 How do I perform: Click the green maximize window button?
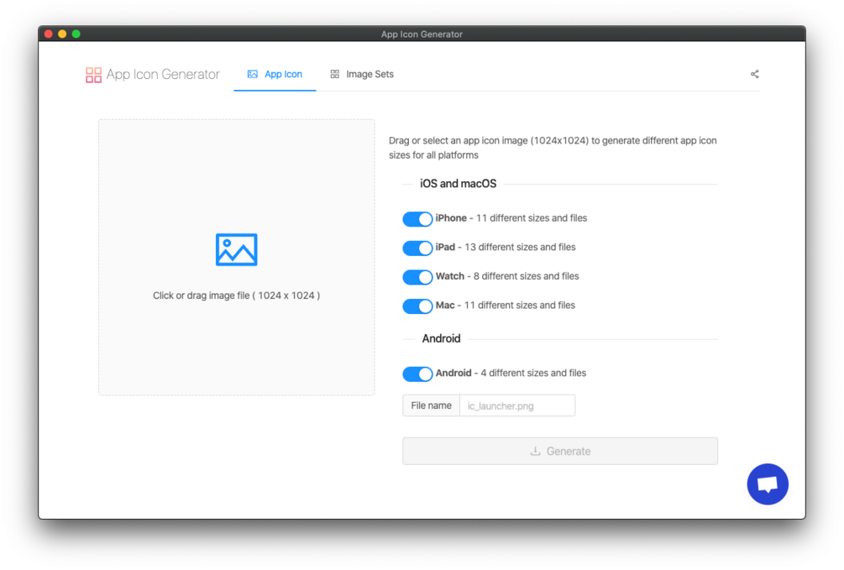point(76,34)
